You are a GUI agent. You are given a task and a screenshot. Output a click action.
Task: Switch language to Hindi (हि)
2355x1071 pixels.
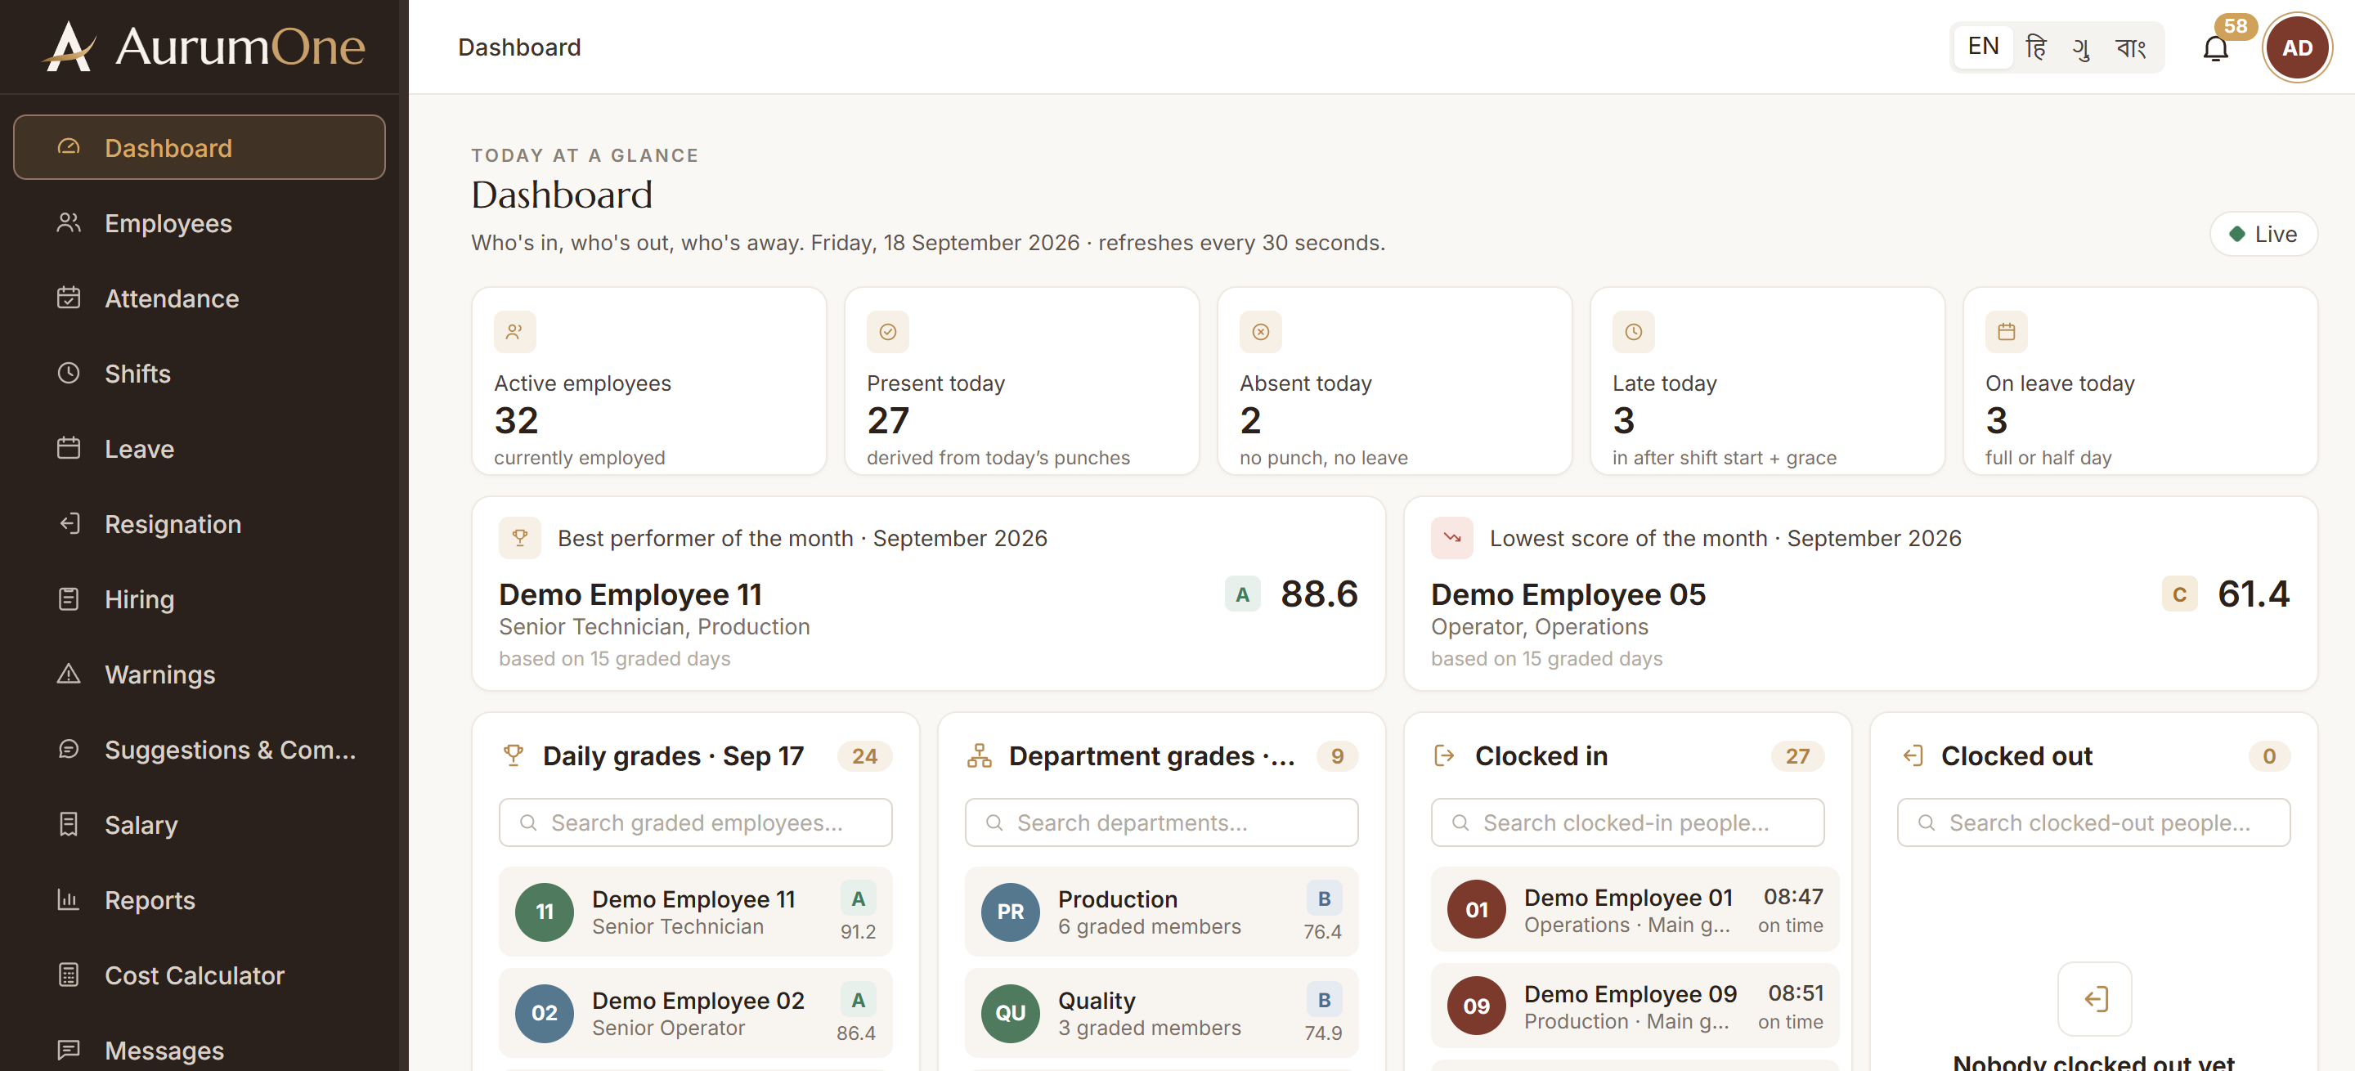(2035, 47)
